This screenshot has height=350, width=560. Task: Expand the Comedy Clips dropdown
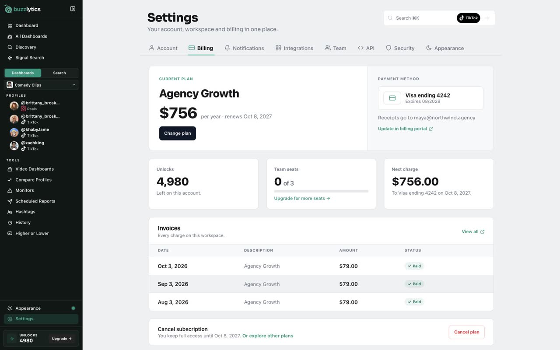pos(41,85)
